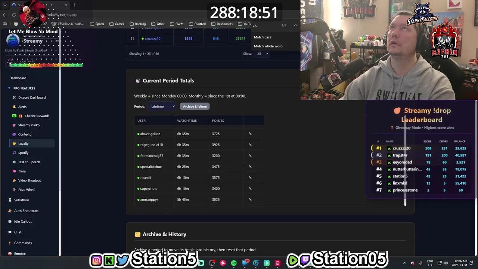Open cruzzzz20 user link in table

(x=153, y=38)
